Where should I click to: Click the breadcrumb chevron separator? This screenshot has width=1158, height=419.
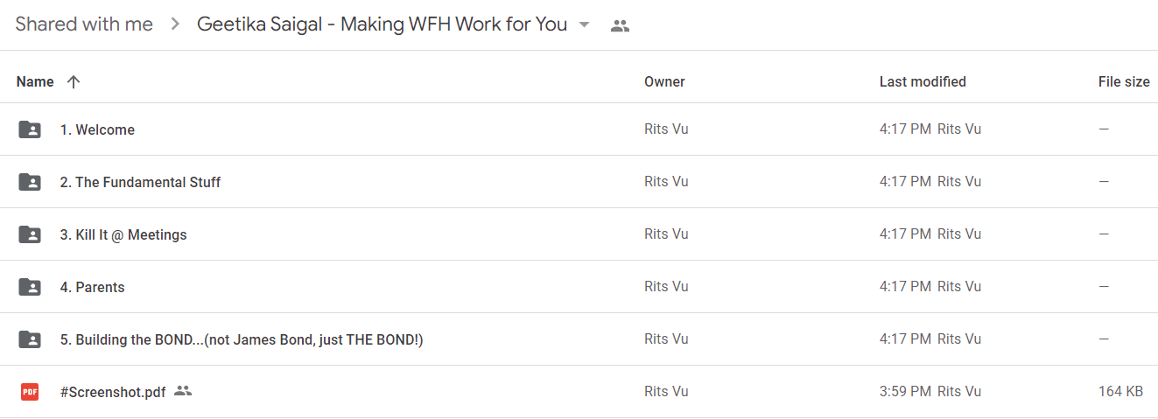(175, 24)
